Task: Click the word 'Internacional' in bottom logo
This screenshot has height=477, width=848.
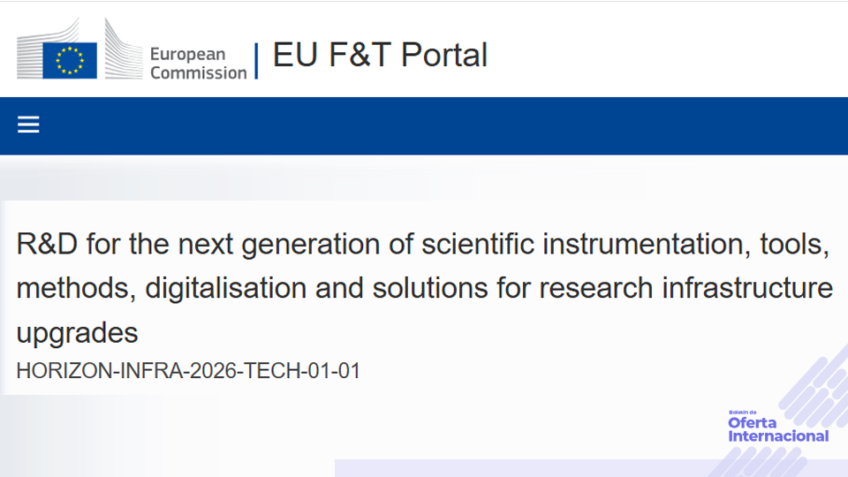Action: (x=778, y=435)
